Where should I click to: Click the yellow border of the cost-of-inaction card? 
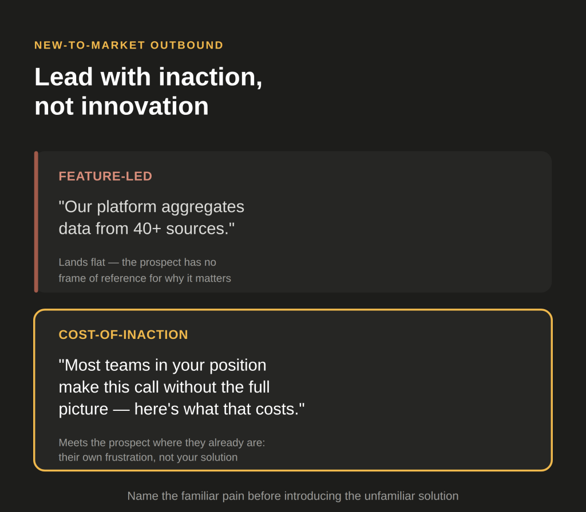coord(293,310)
